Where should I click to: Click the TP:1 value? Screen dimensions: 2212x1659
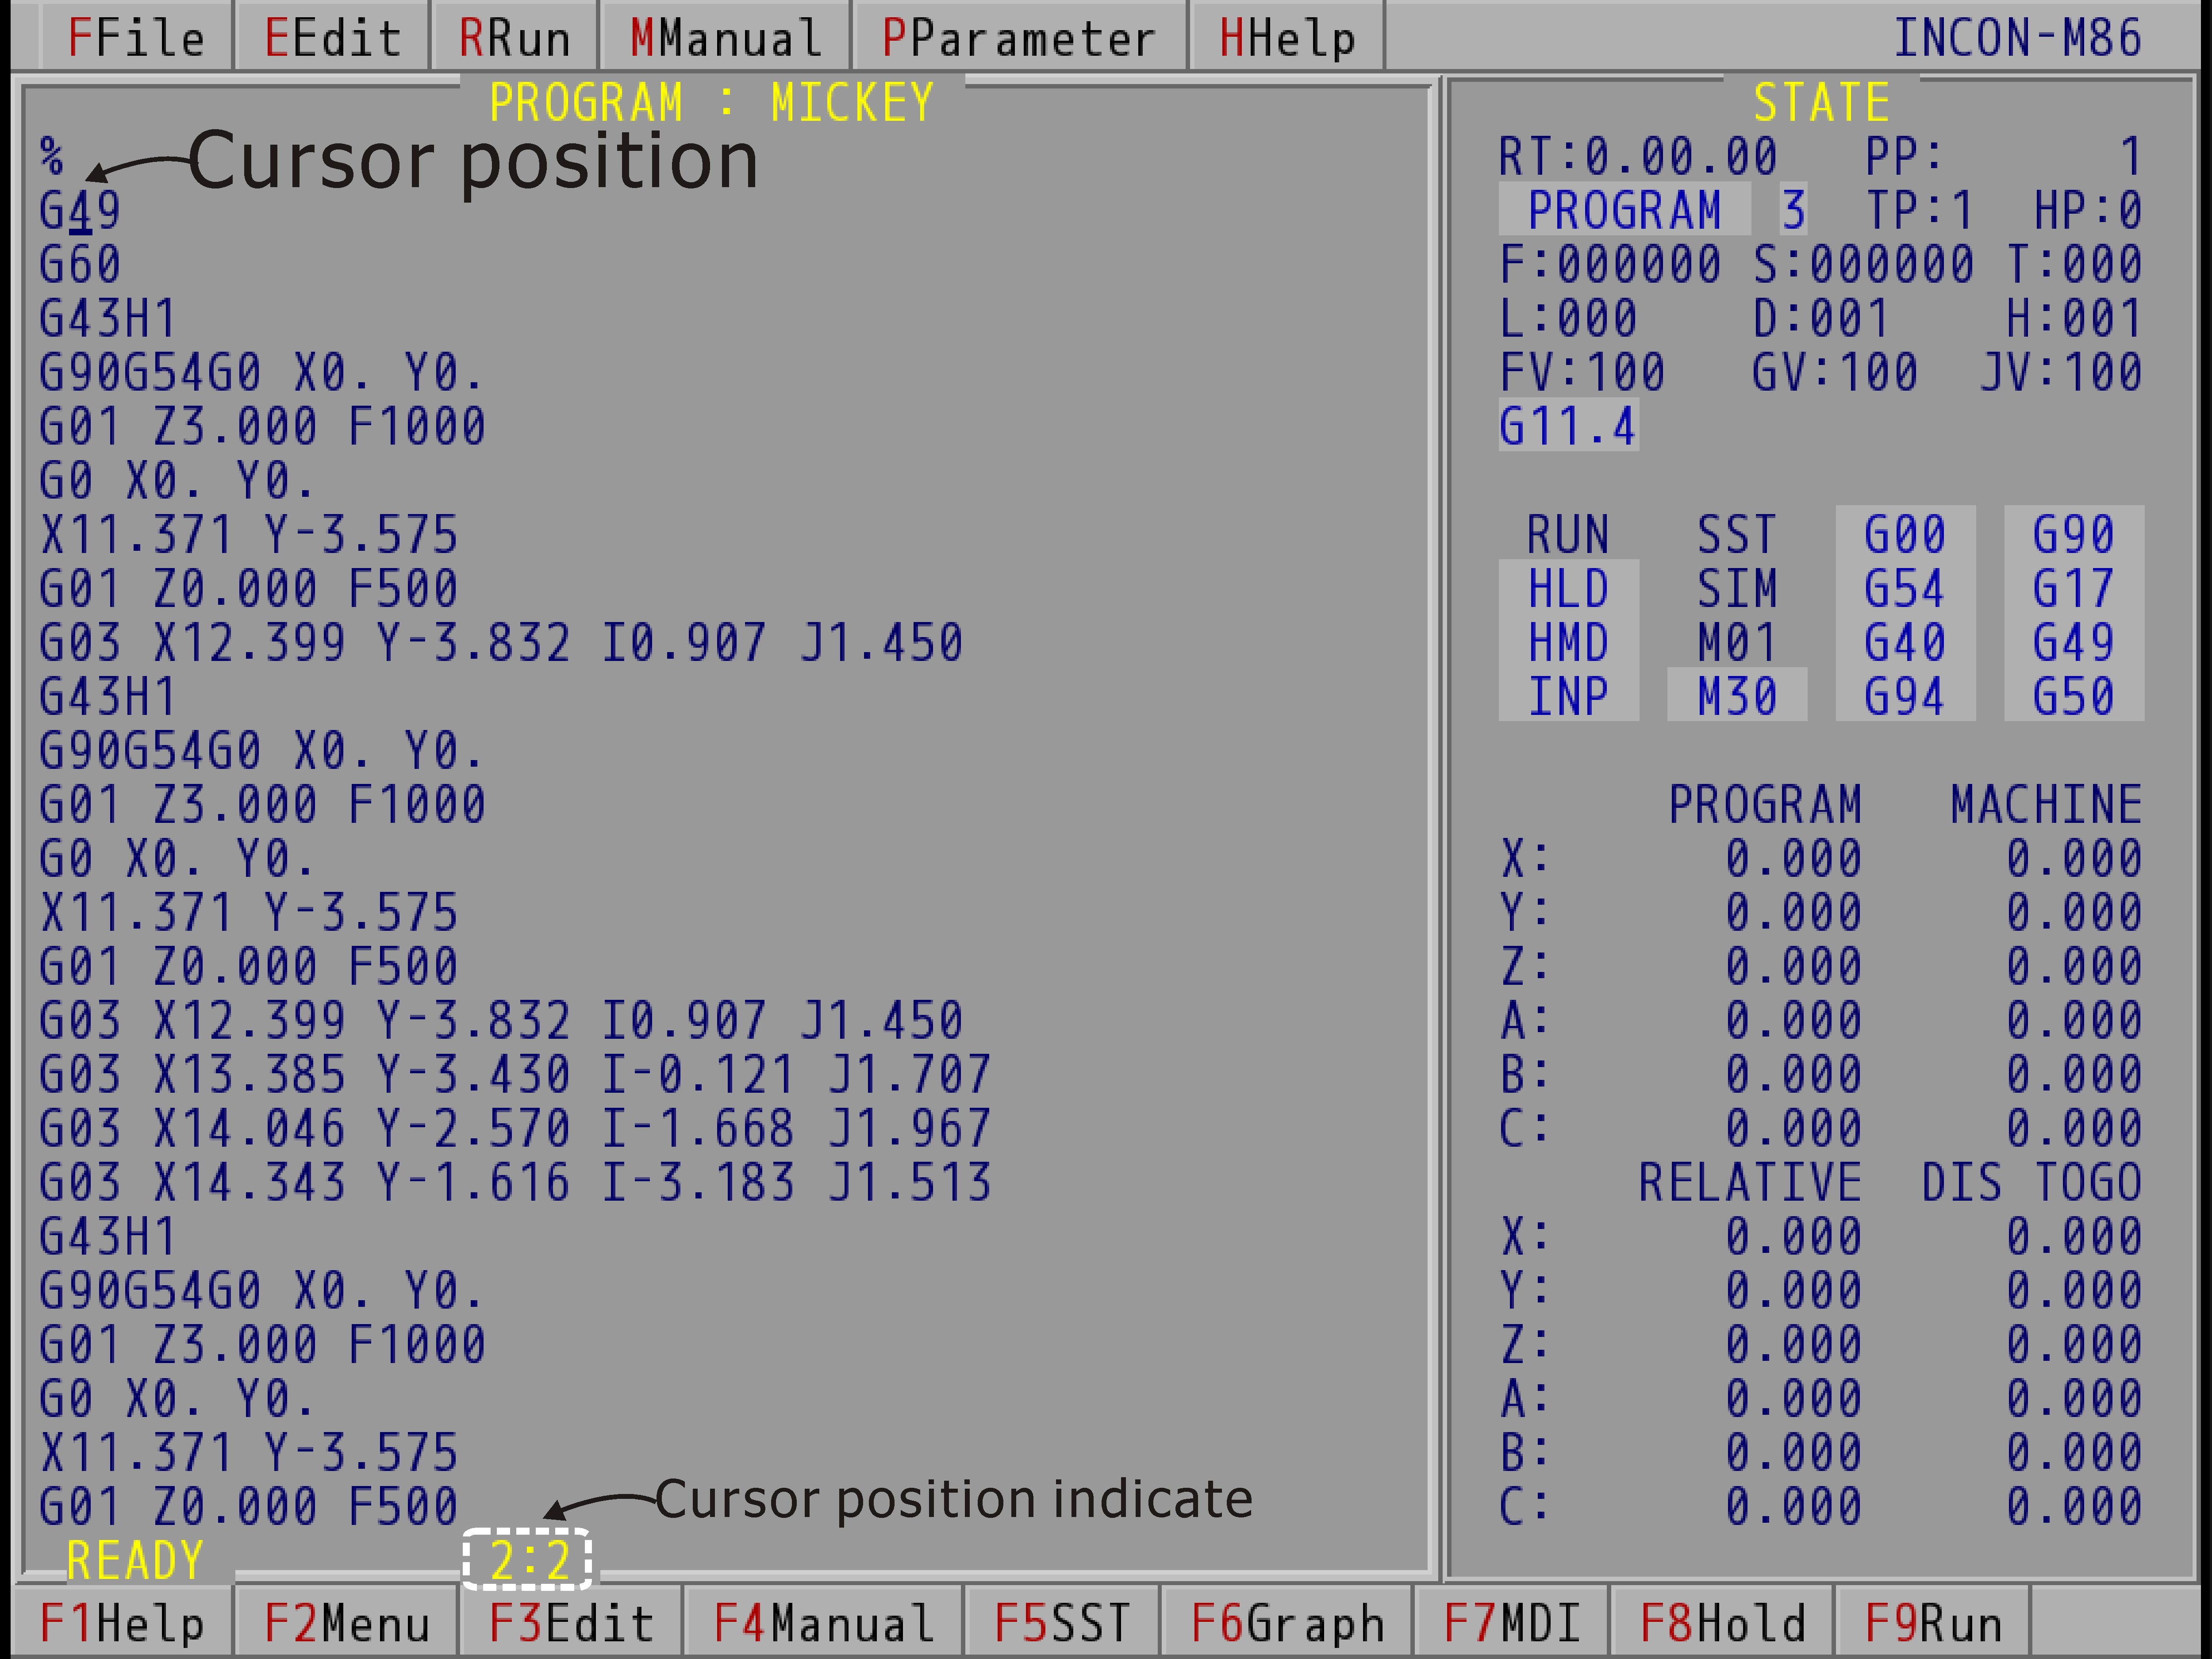coord(1919,211)
